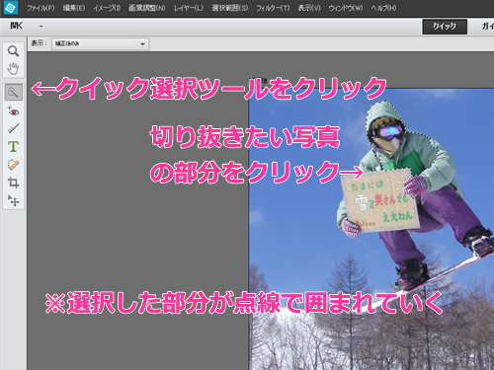Select the Crop tool

click(x=13, y=183)
